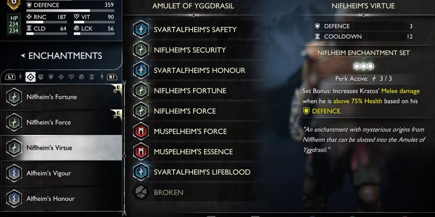Image resolution: width=435 pixels, height=217 pixels.
Task: Collapse the Enchantments back arrow
Action: (x=23, y=56)
